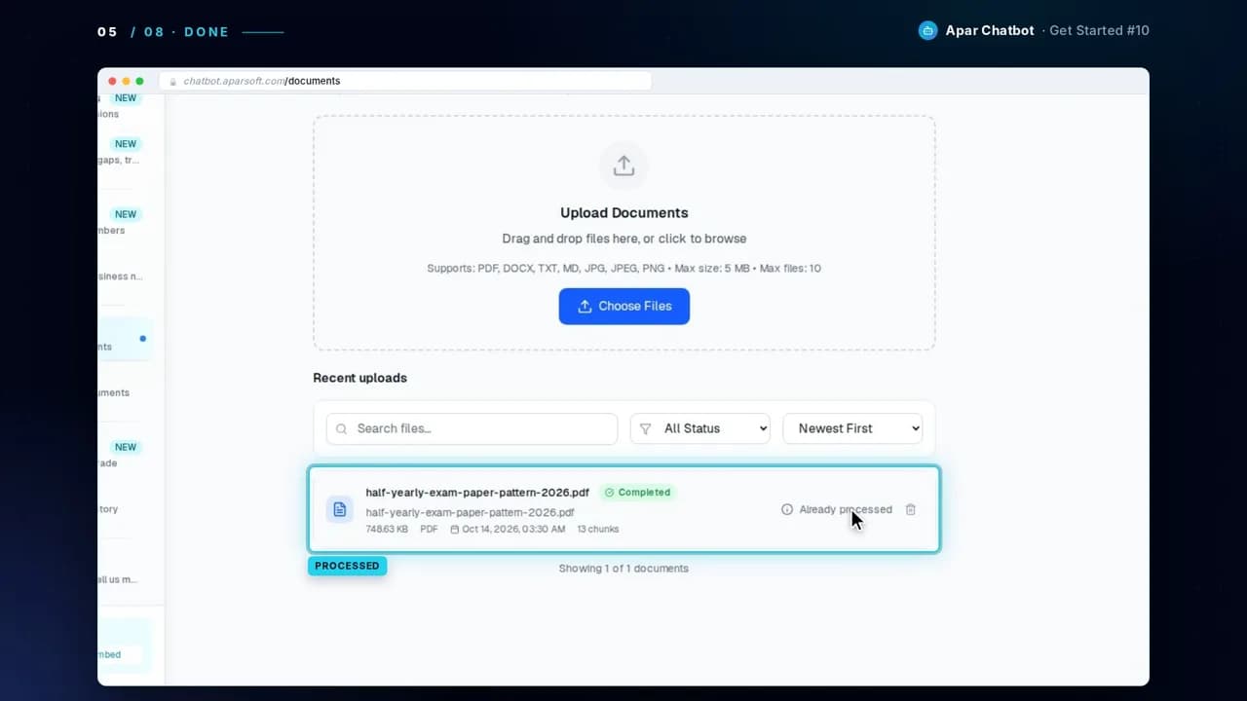Click the Upload Documents heading

click(624, 213)
